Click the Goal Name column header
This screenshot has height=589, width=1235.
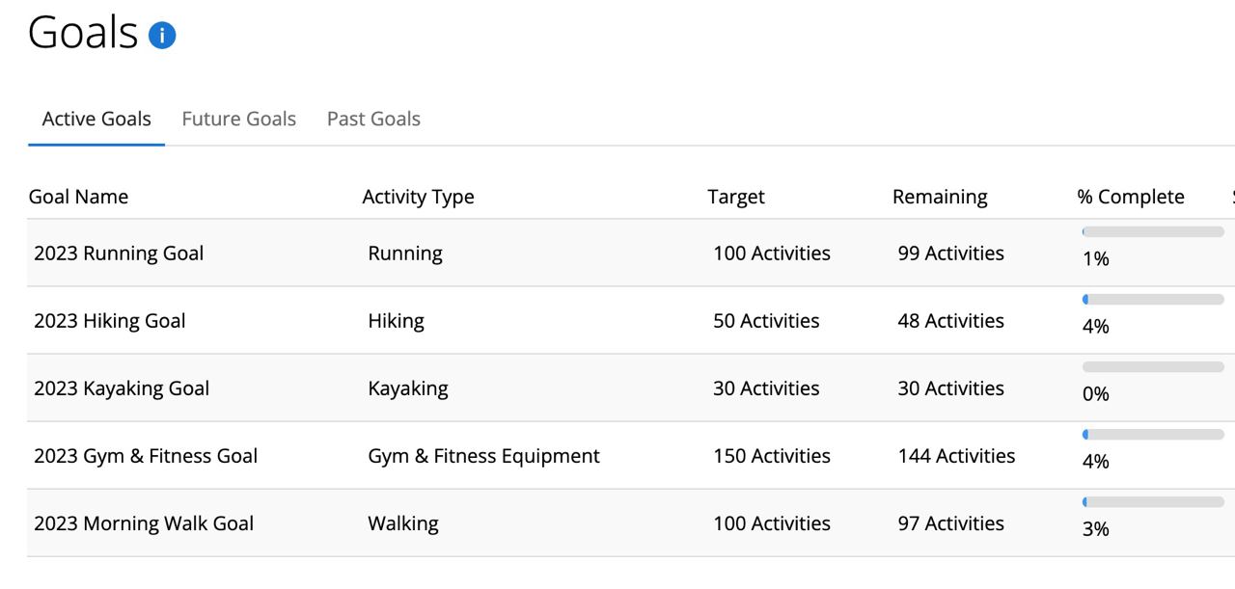click(78, 196)
